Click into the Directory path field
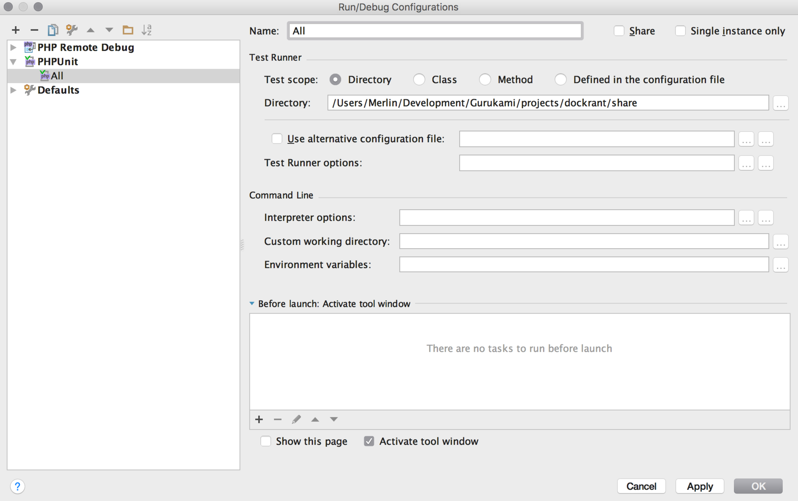This screenshot has height=501, width=798. point(548,103)
